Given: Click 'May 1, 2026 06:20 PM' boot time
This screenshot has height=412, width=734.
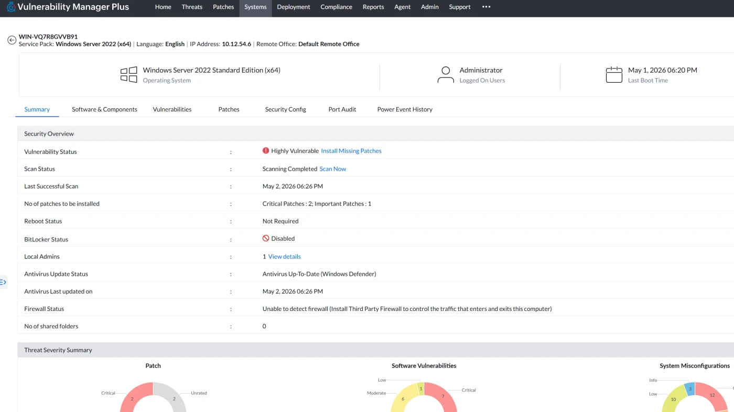Looking at the screenshot, I should point(663,70).
